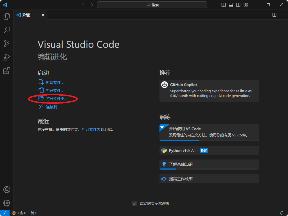288x216 pixels.
Task: Click the GitHub Copilot logo icon
Action: (164, 85)
